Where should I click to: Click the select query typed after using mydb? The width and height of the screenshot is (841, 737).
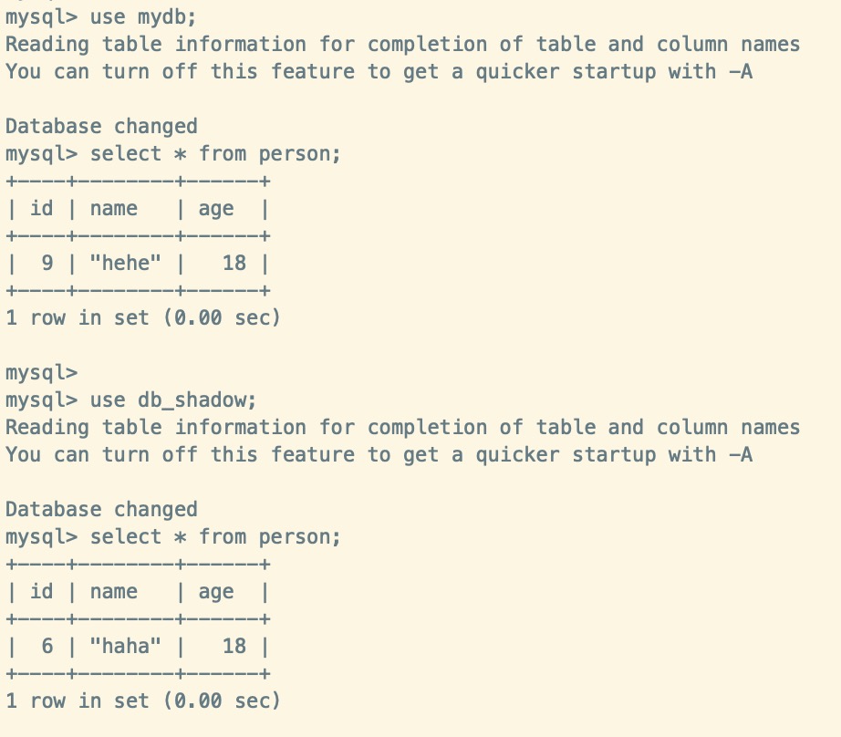point(215,153)
